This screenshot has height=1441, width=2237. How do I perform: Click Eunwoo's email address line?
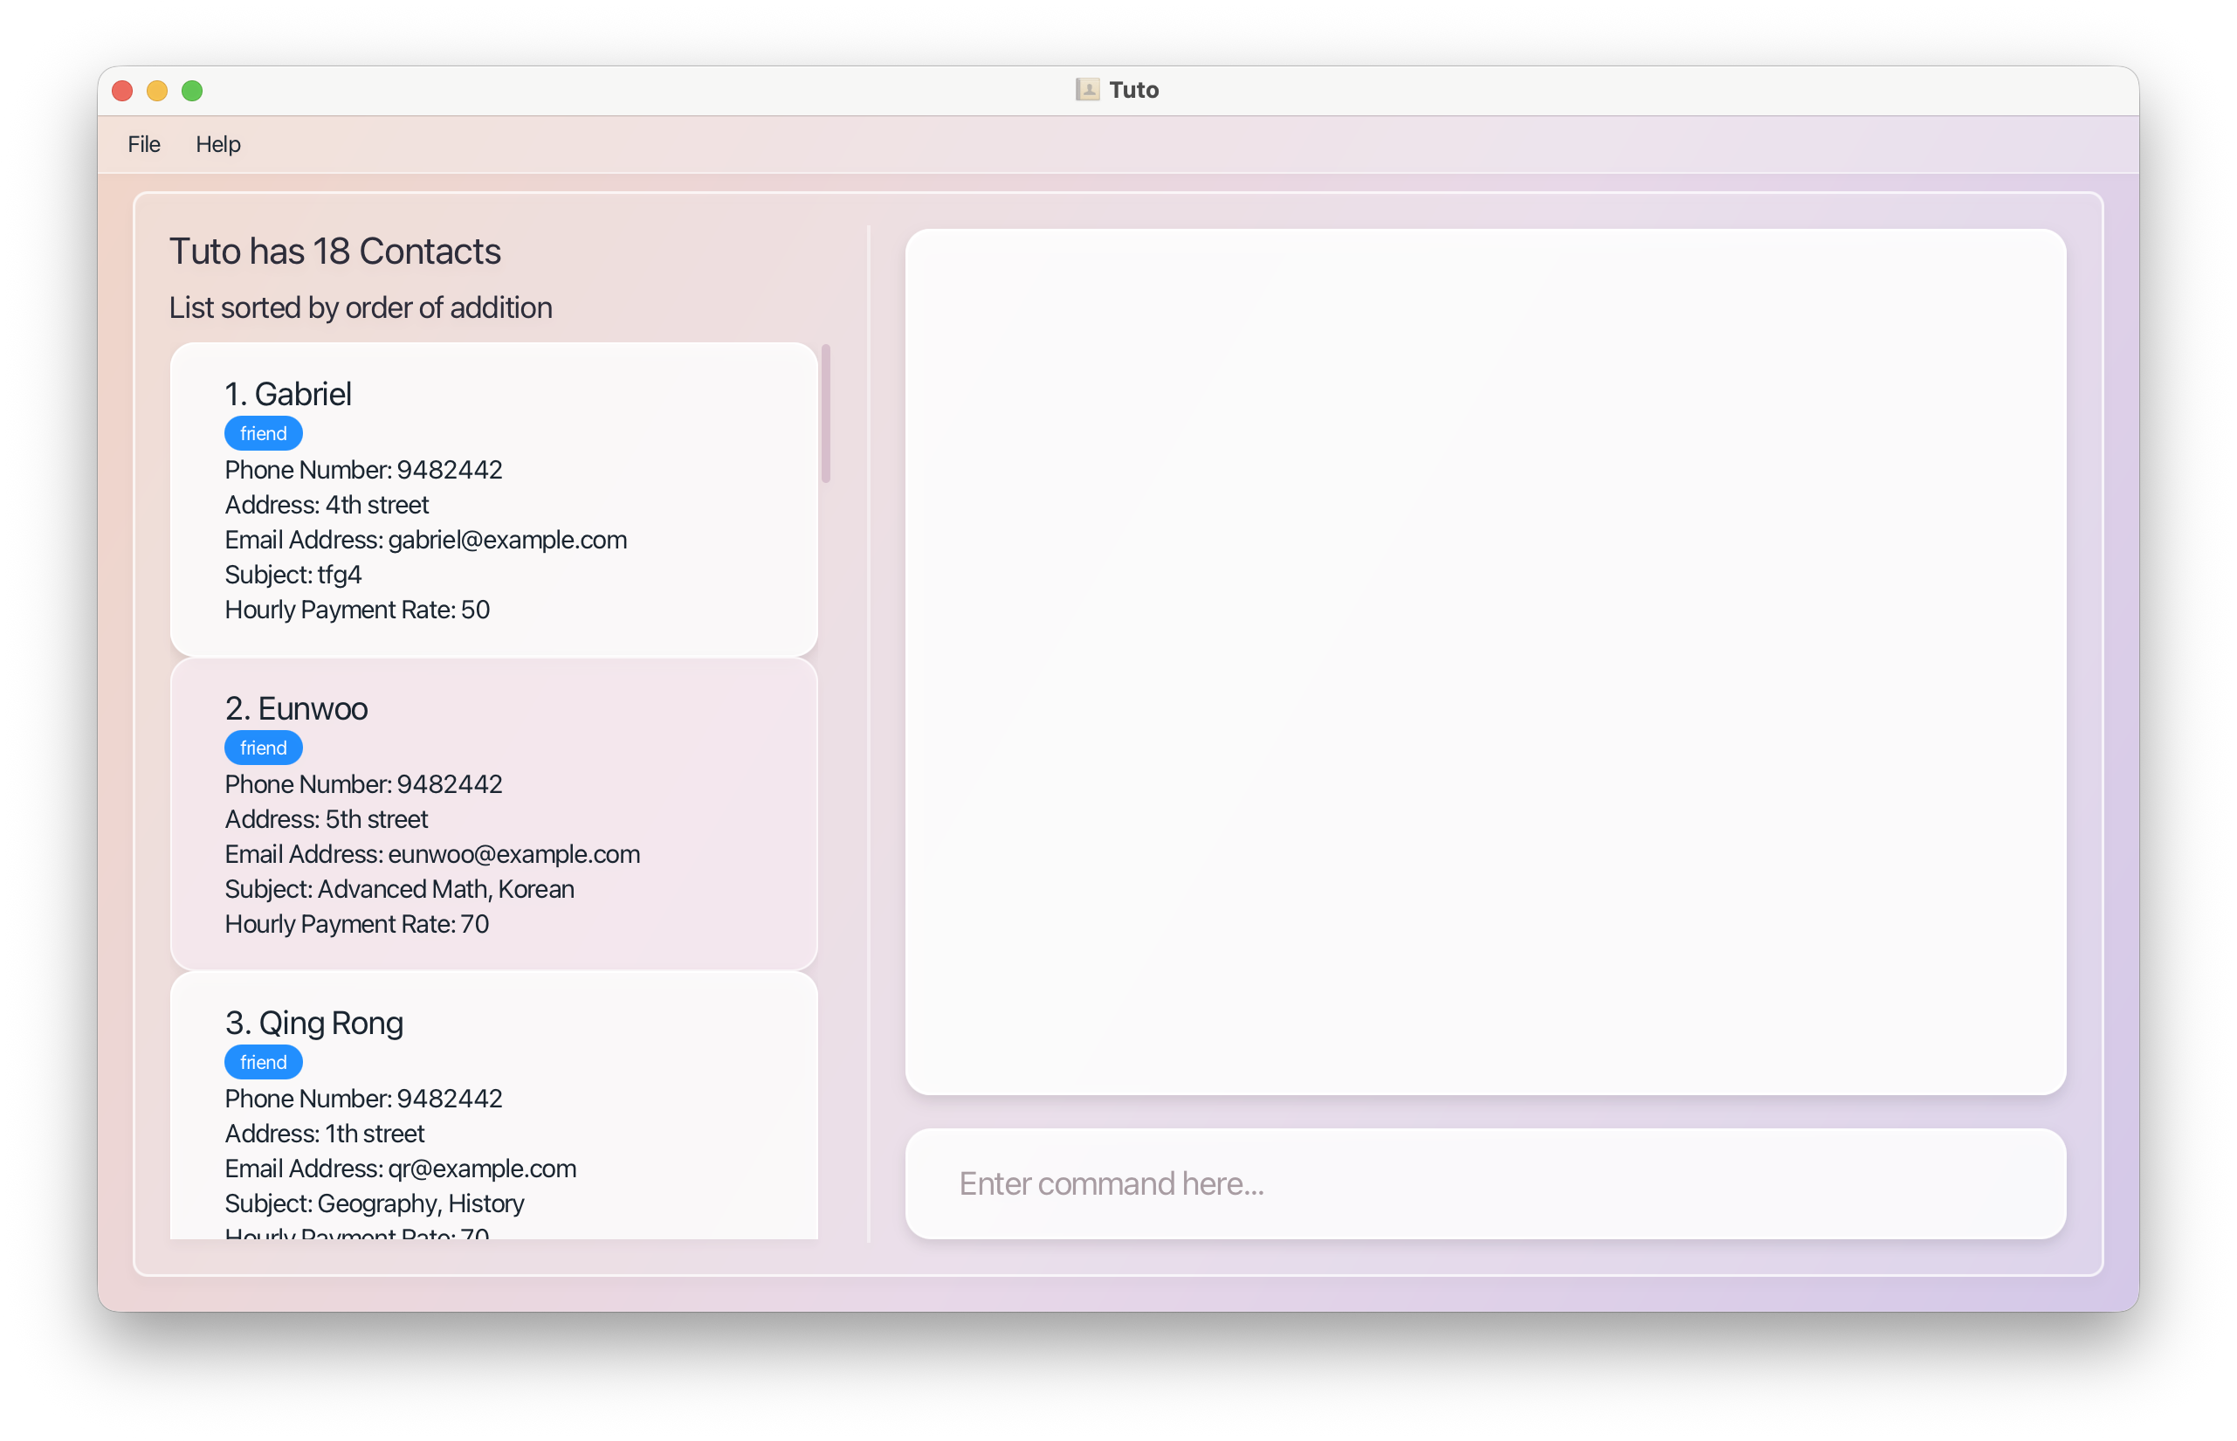(x=432, y=854)
